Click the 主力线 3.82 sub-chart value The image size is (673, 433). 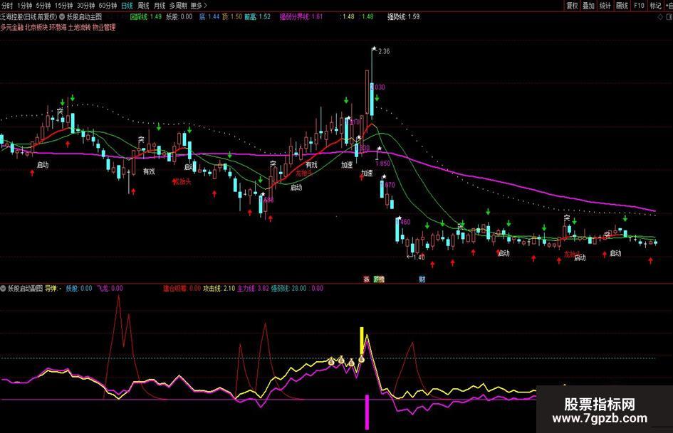[x=254, y=289]
